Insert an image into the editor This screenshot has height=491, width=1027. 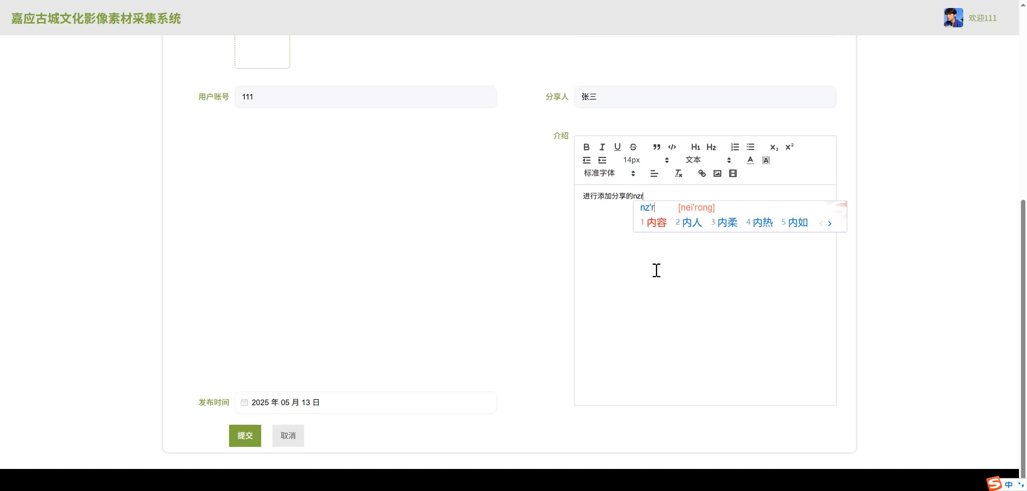point(717,173)
